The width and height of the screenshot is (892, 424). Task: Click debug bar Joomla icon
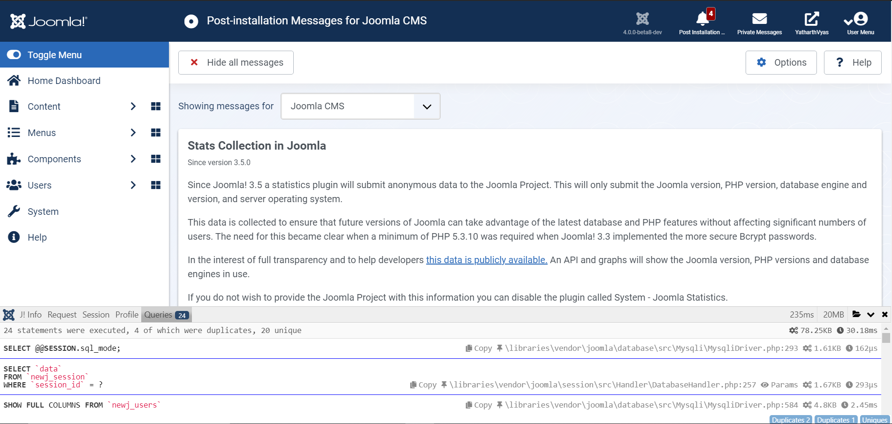(8, 315)
